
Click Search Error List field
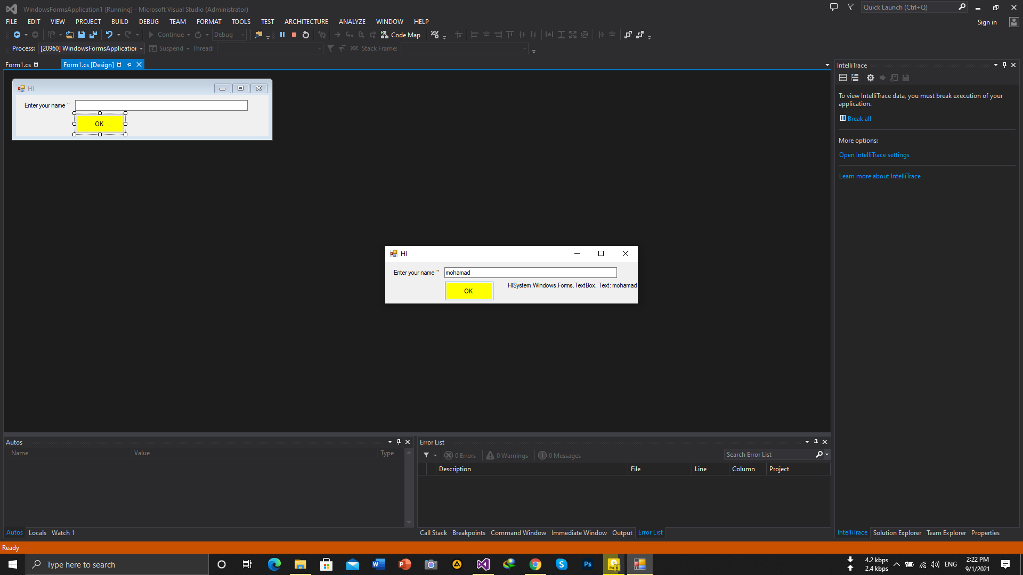tap(769, 455)
